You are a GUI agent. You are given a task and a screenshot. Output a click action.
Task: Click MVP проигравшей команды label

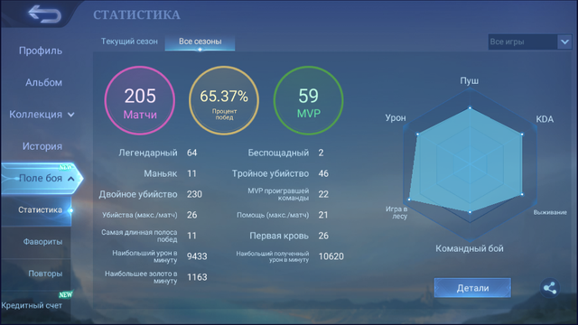[x=278, y=194]
